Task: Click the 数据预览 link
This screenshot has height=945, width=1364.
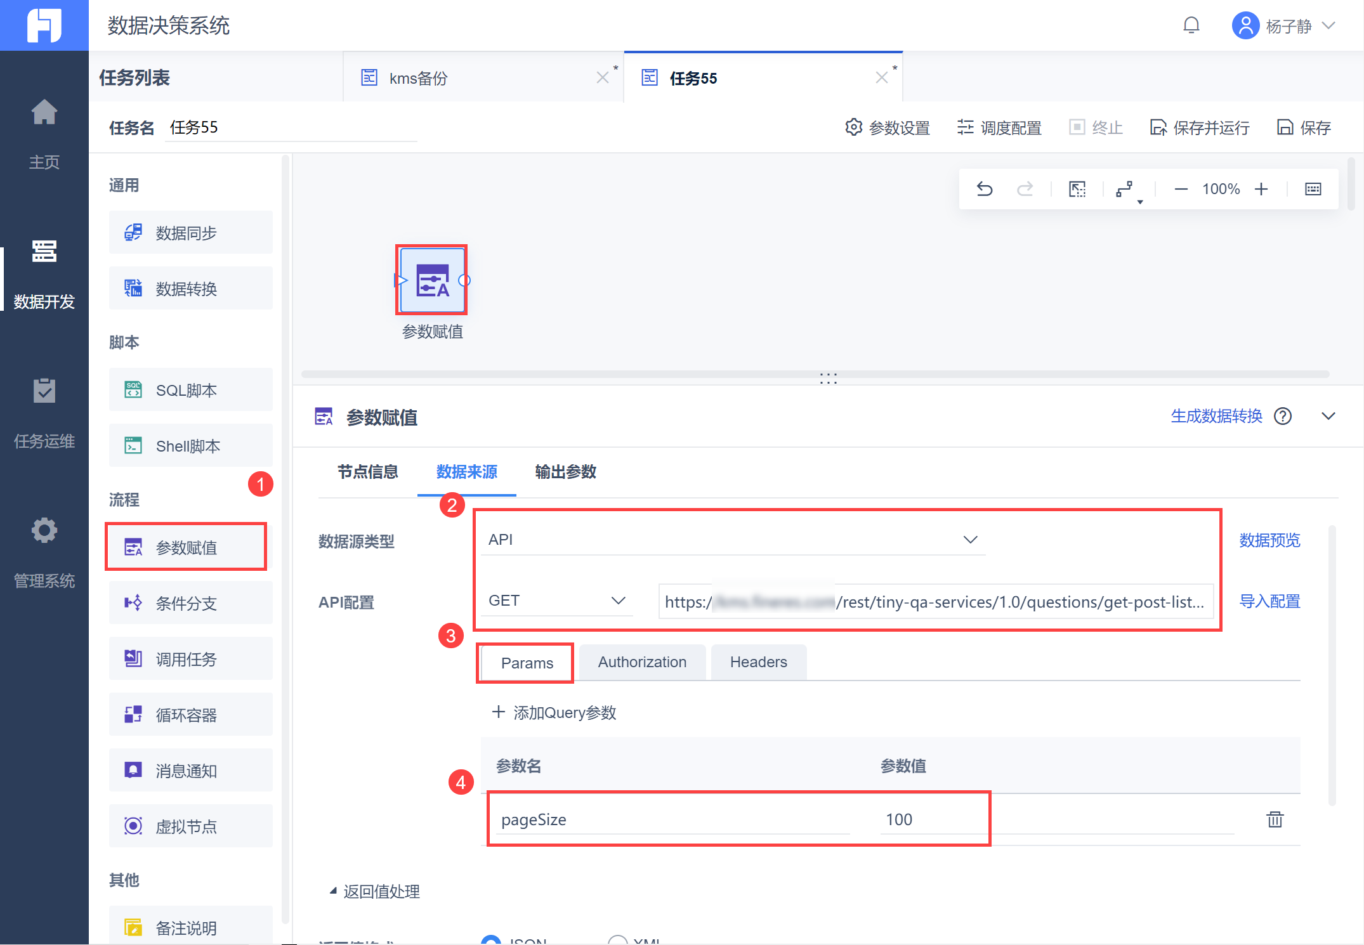Action: coord(1269,540)
